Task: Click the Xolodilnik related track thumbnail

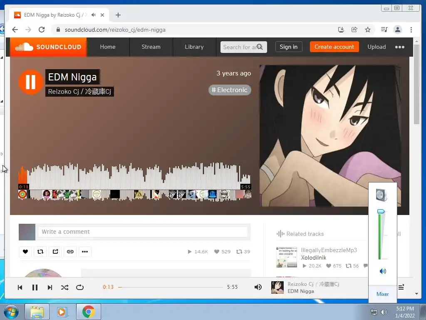Action: 286,257
